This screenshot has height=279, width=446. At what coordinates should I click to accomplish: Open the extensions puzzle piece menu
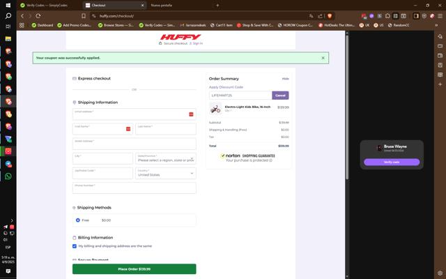pos(387,16)
